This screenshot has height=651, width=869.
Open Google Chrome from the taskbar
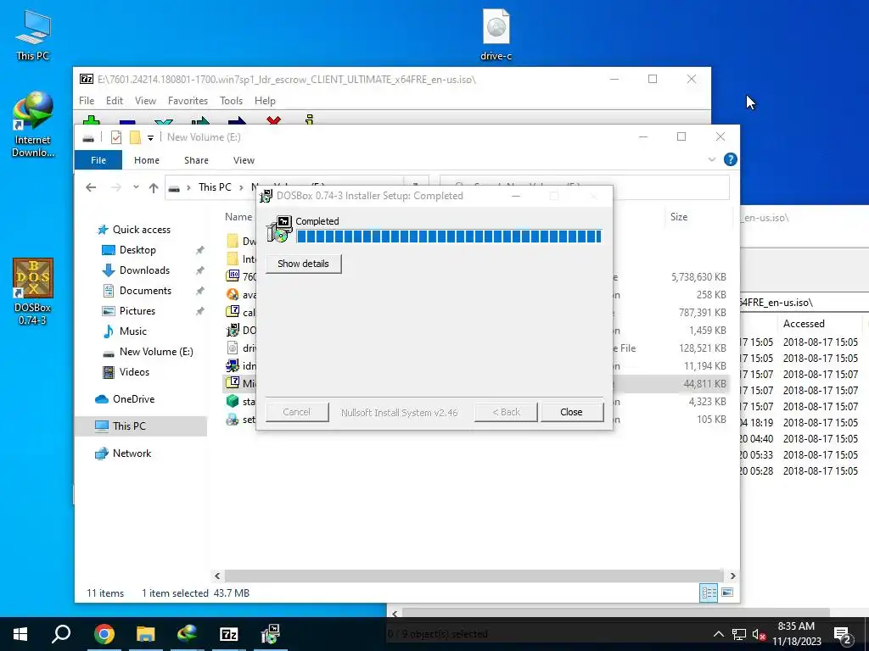point(104,634)
